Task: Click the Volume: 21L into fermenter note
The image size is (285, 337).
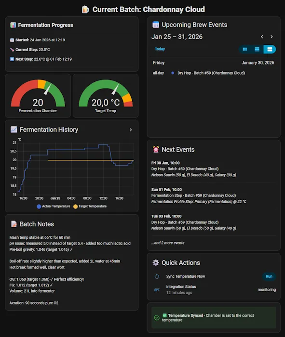Action: coord(32,291)
